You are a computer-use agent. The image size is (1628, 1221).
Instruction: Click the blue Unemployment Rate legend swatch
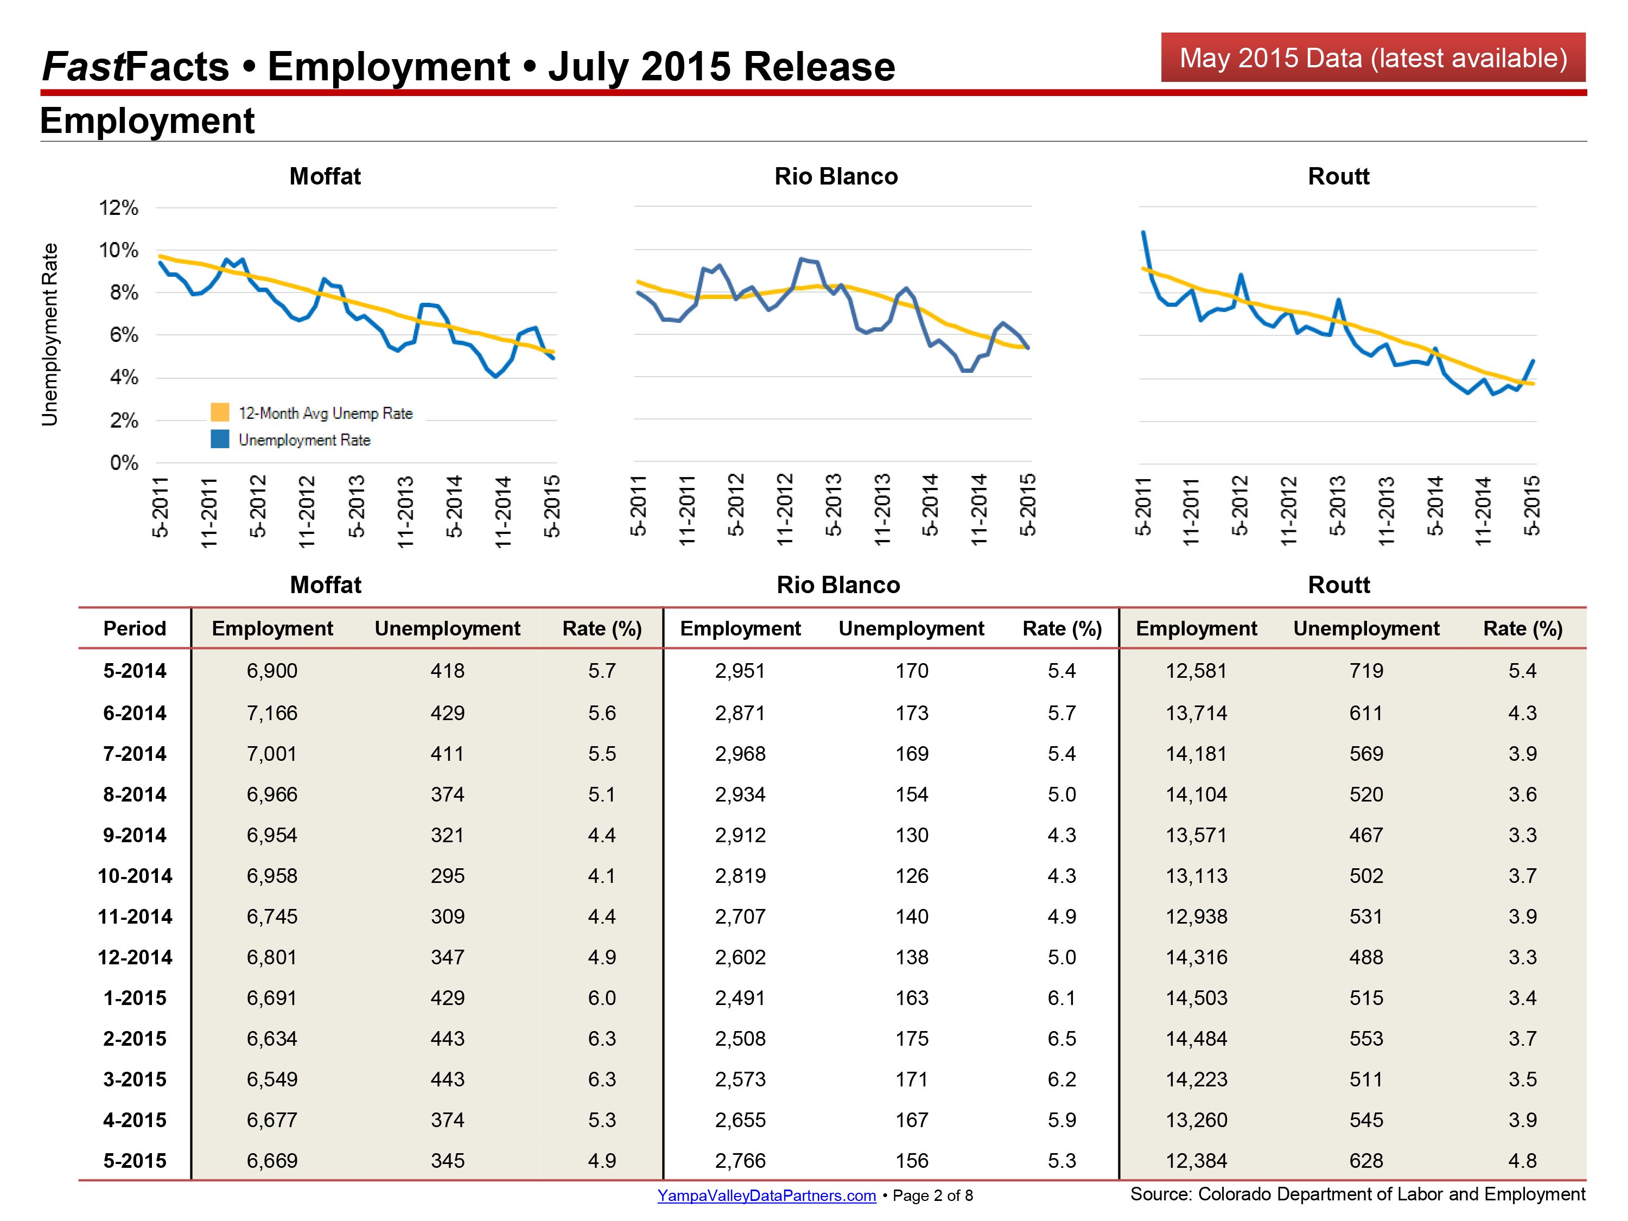(220, 440)
